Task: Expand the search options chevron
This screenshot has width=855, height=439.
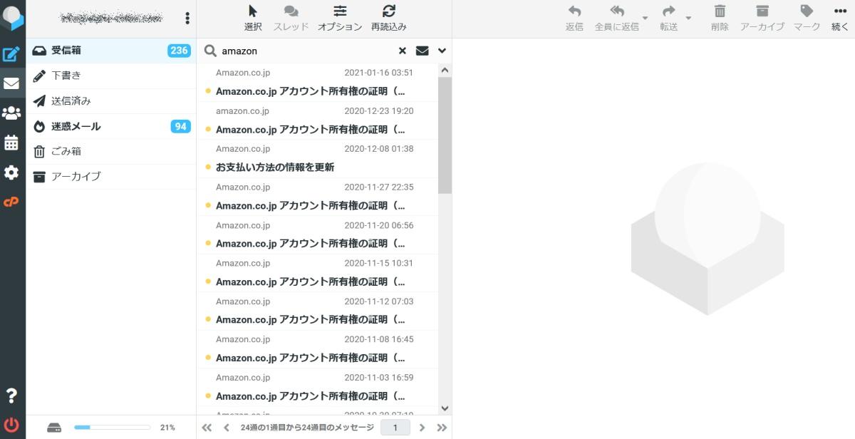Action: pos(442,51)
